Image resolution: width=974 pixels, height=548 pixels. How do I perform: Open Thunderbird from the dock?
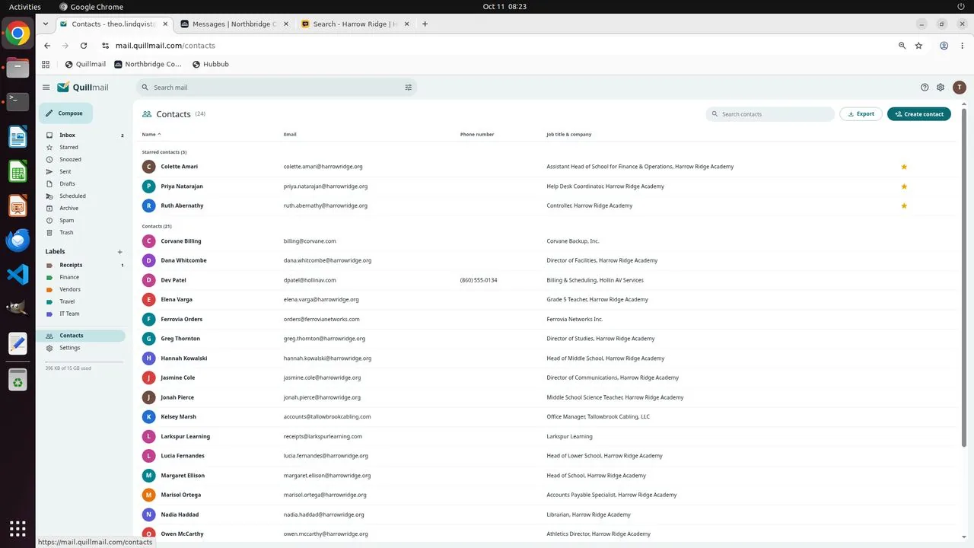coord(18,240)
